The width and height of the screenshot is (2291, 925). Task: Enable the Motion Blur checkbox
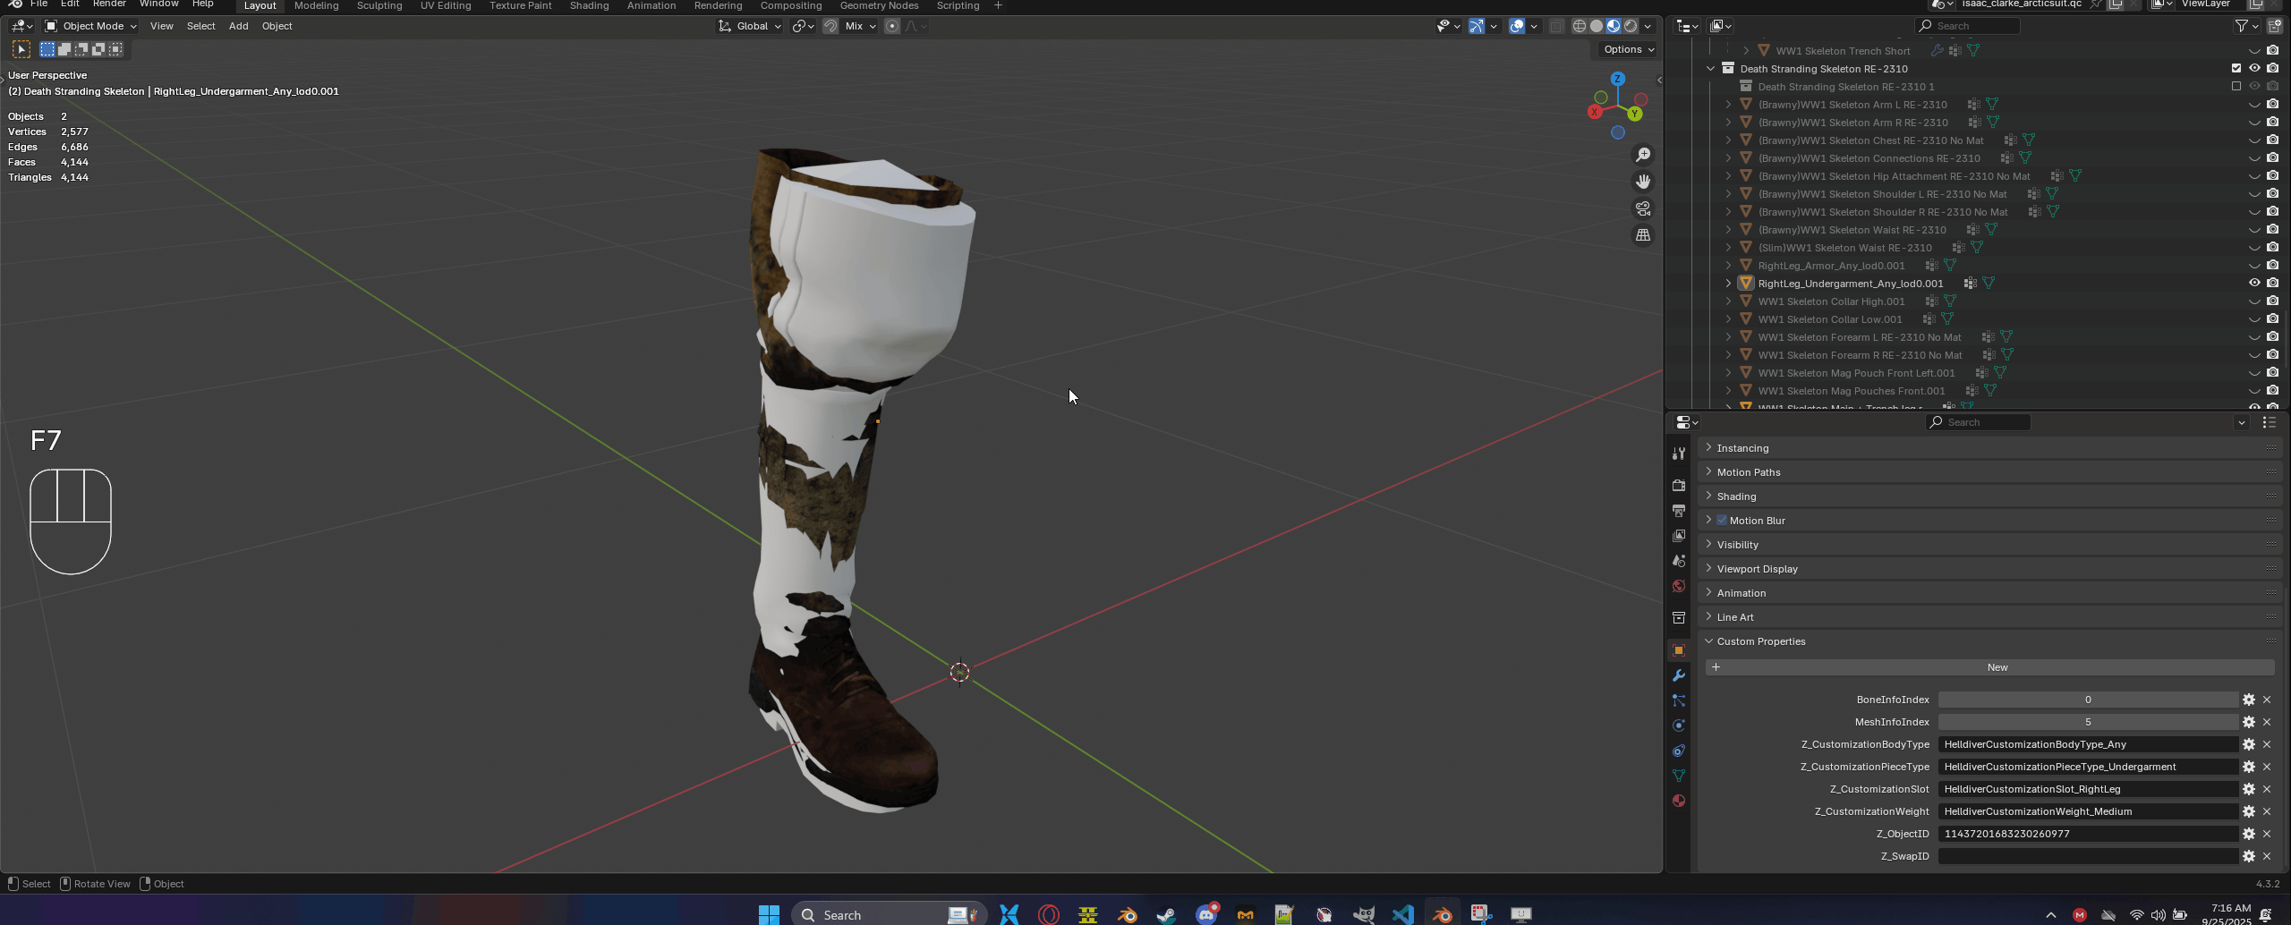point(1722,521)
